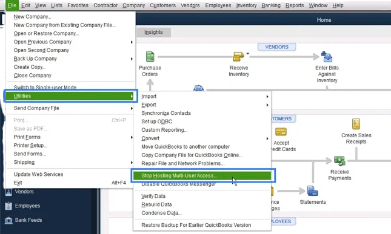Click the Employees sidebar icon
Viewport: 391px width, 234px height.
click(8, 206)
